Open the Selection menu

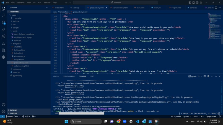20,2
